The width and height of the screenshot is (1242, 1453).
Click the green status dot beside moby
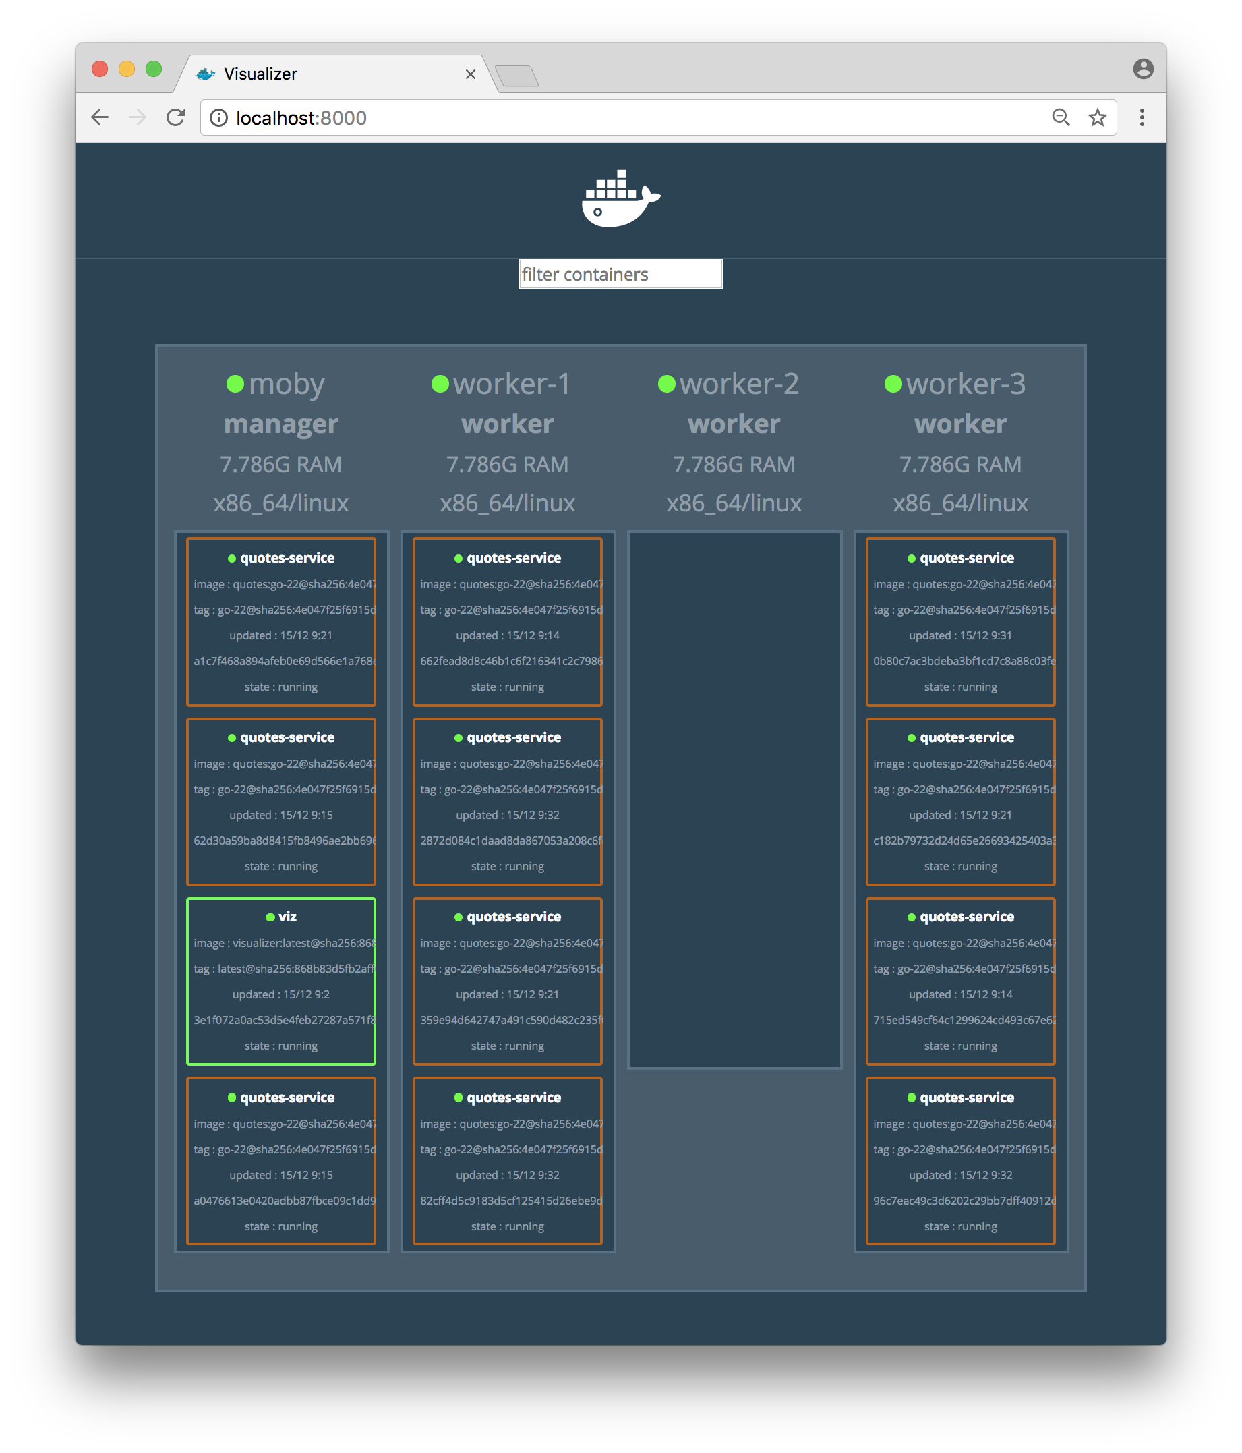237,384
